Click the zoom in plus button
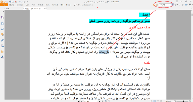 (190, 101)
